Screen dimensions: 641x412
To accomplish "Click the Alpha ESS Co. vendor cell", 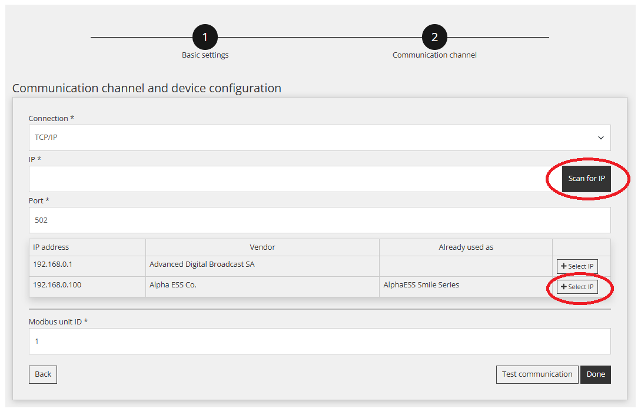I will [263, 287].
